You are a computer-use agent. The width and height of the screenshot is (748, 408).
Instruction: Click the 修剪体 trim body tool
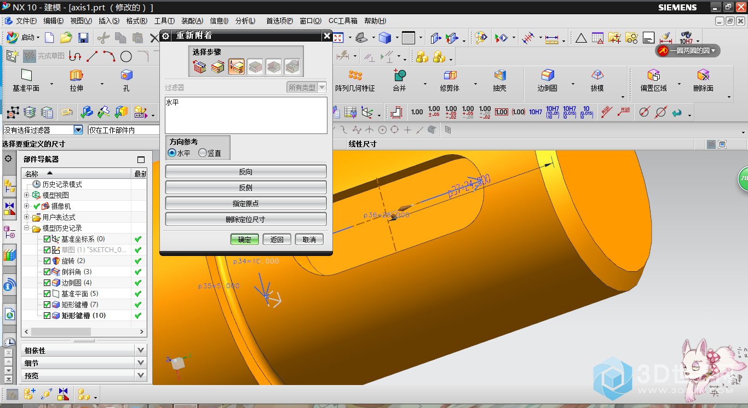(x=450, y=81)
